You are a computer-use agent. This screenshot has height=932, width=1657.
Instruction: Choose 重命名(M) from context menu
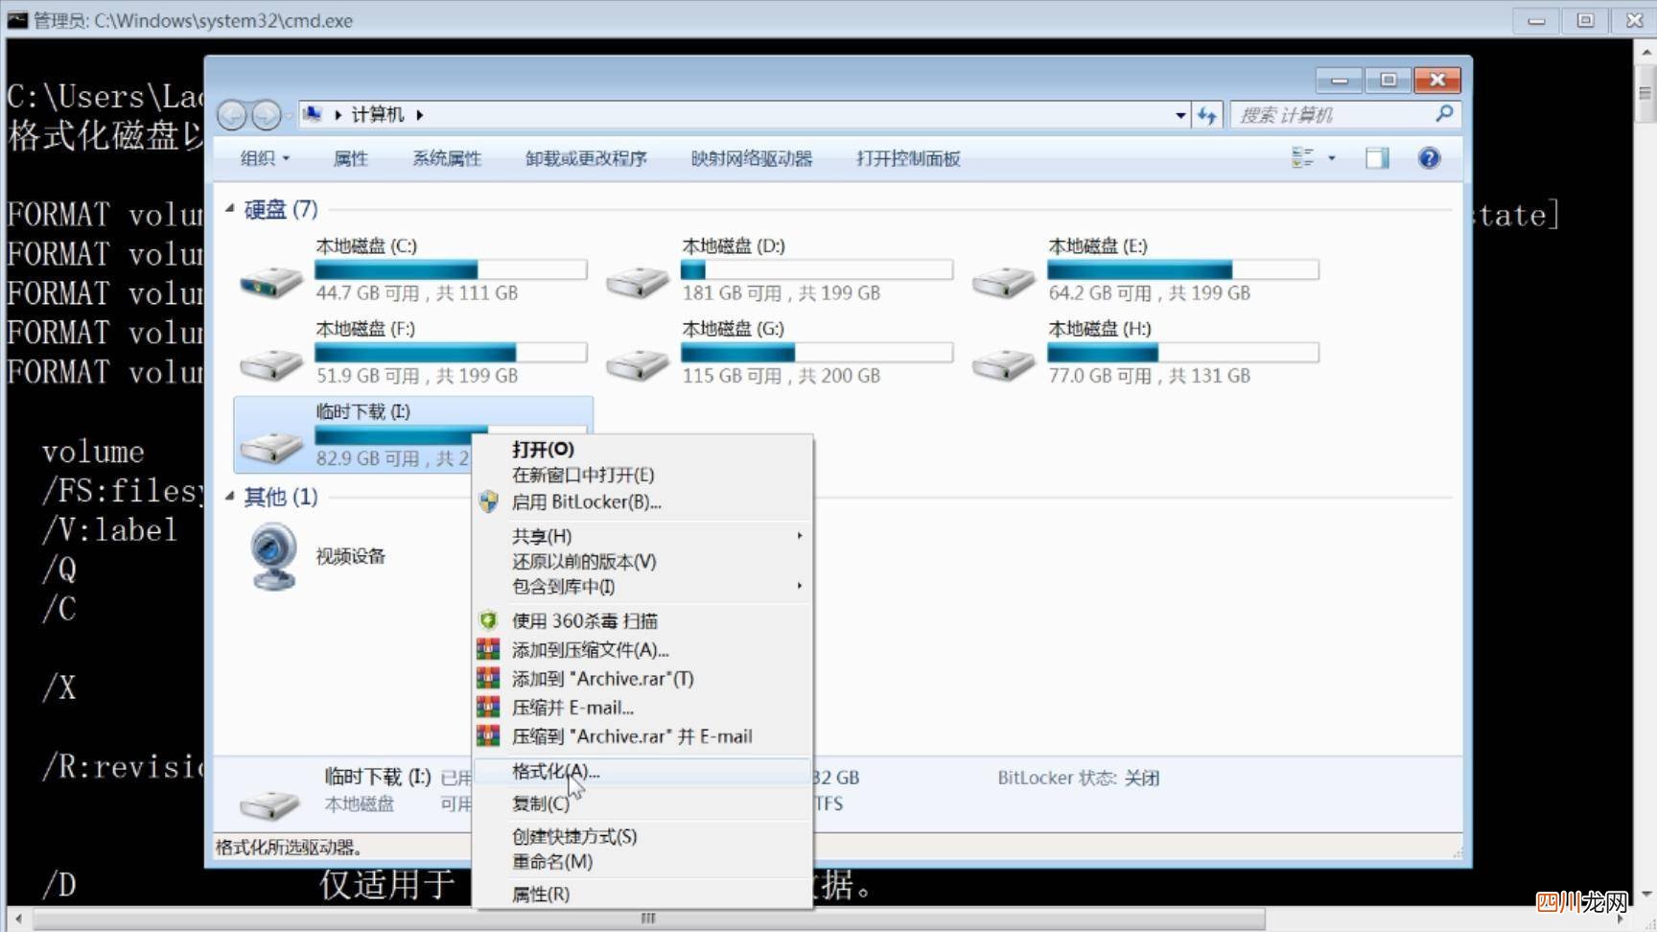[552, 861]
